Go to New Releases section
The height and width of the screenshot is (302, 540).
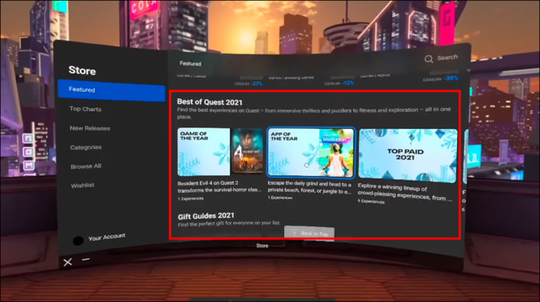(90, 128)
